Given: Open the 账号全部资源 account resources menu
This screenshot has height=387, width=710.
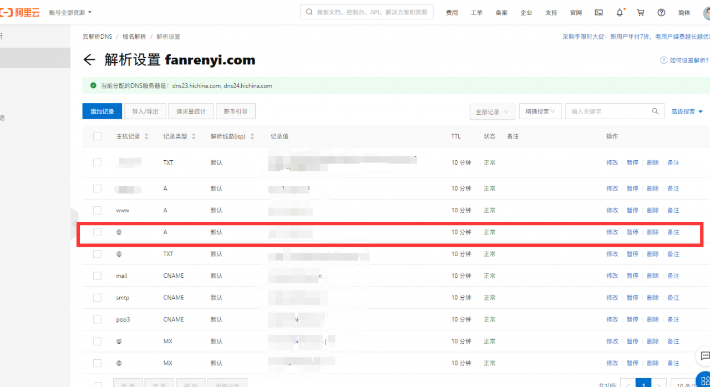Looking at the screenshot, I should tap(67, 12).
